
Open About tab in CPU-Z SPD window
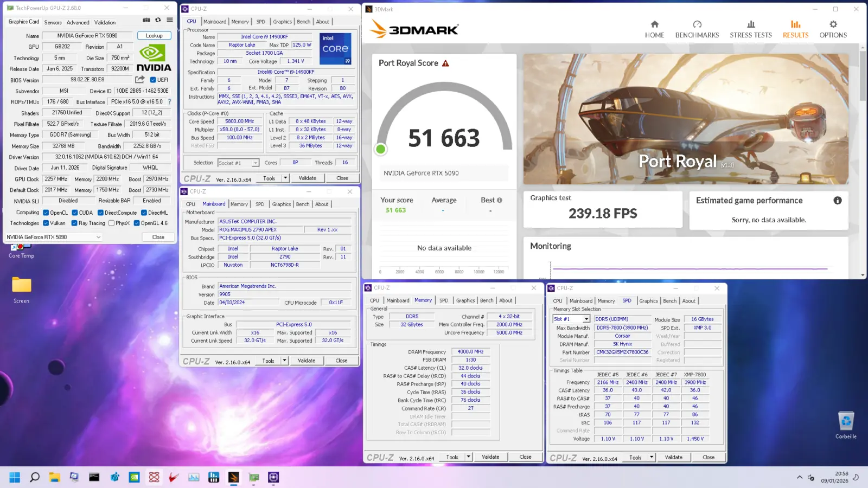click(689, 301)
